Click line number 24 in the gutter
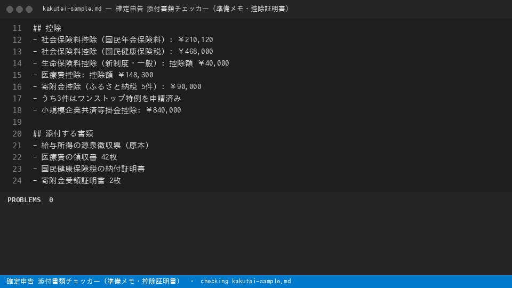512x288 pixels. 17,181
